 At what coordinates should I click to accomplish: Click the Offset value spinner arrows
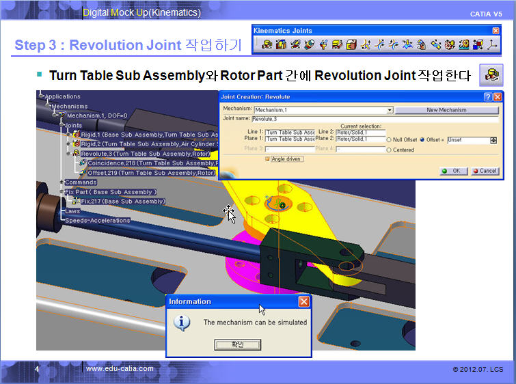493,140
